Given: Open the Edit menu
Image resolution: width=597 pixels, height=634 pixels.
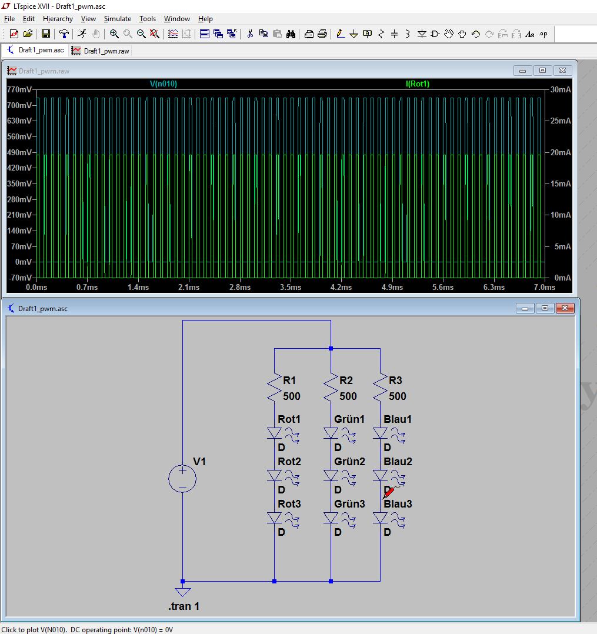Looking at the screenshot, I should point(29,19).
